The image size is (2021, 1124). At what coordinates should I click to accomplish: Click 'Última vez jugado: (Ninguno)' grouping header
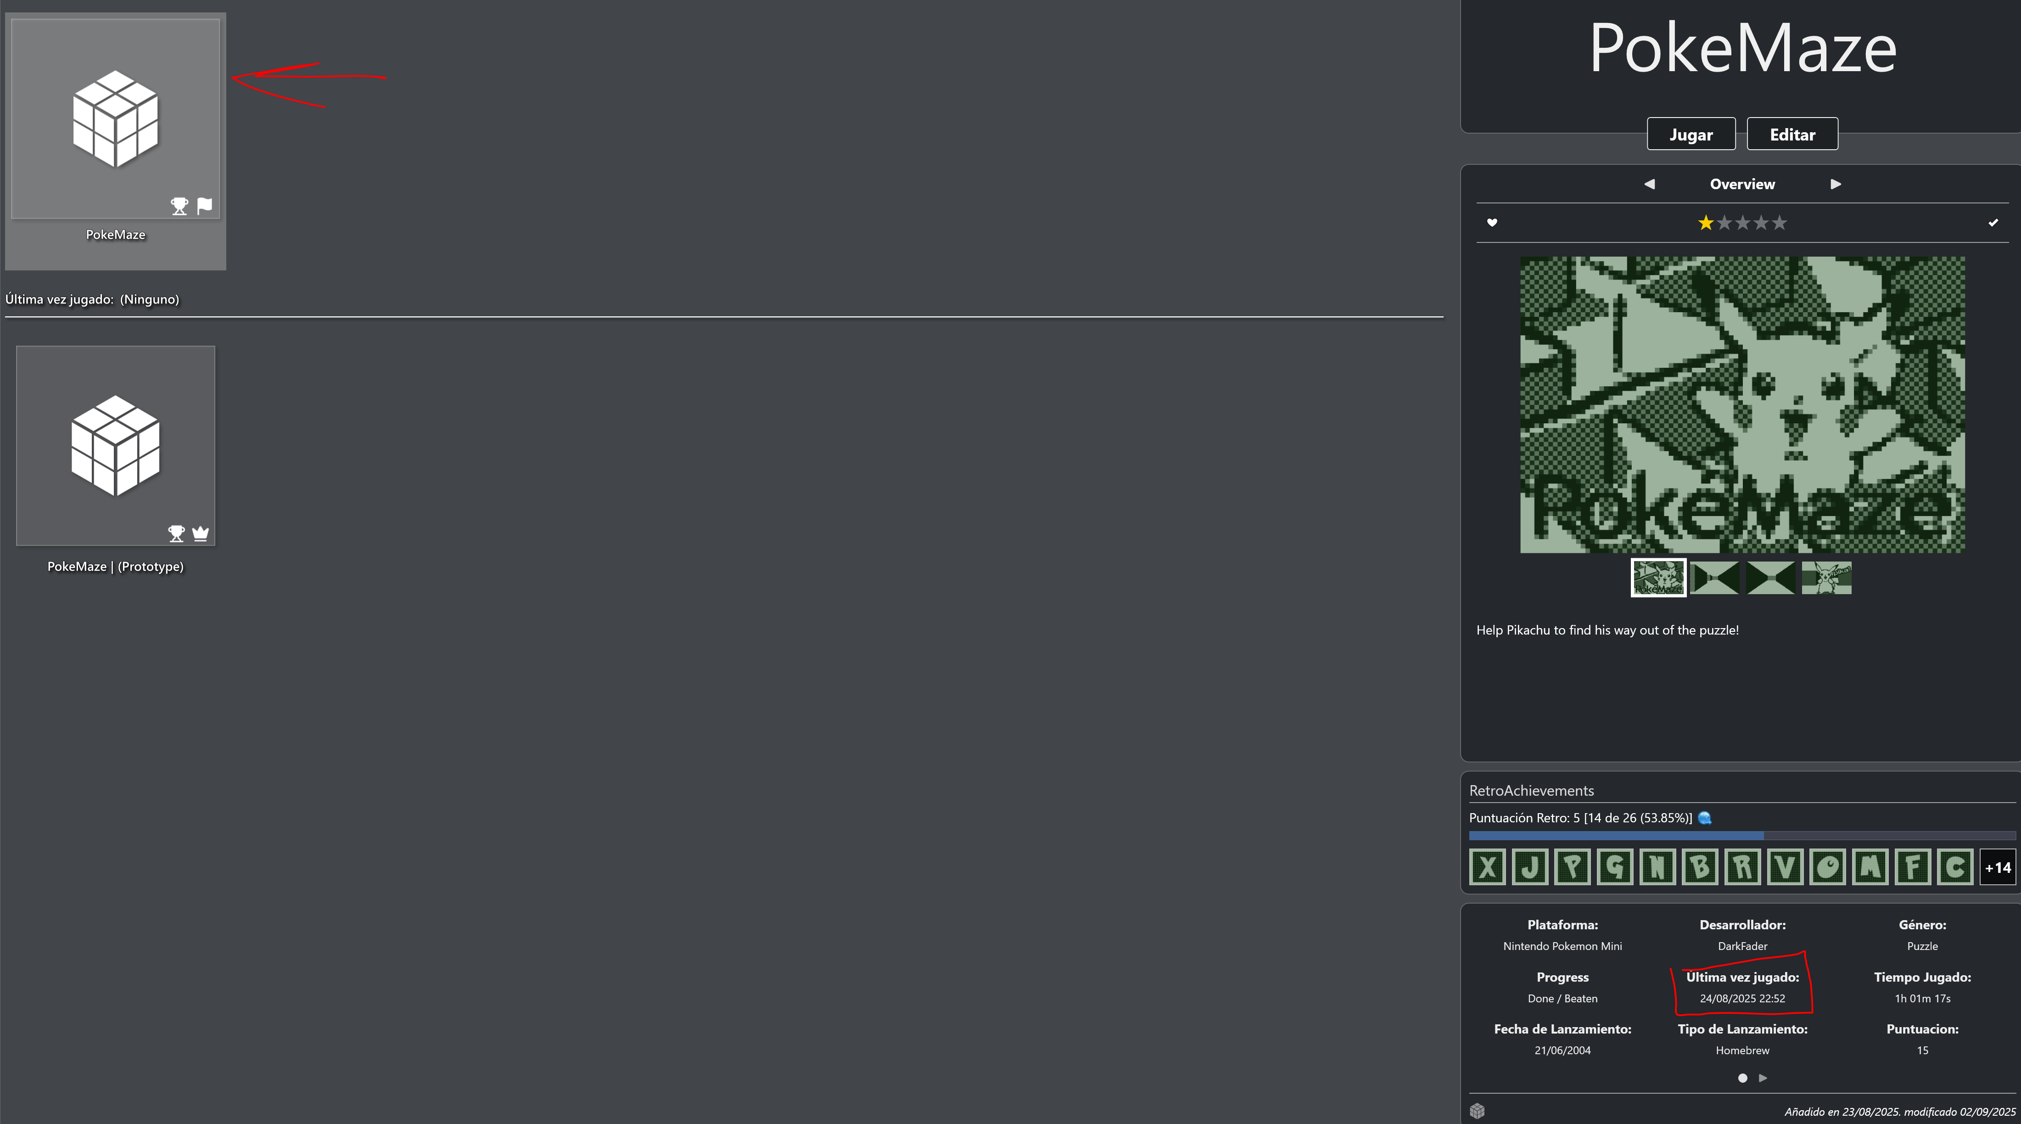[93, 299]
